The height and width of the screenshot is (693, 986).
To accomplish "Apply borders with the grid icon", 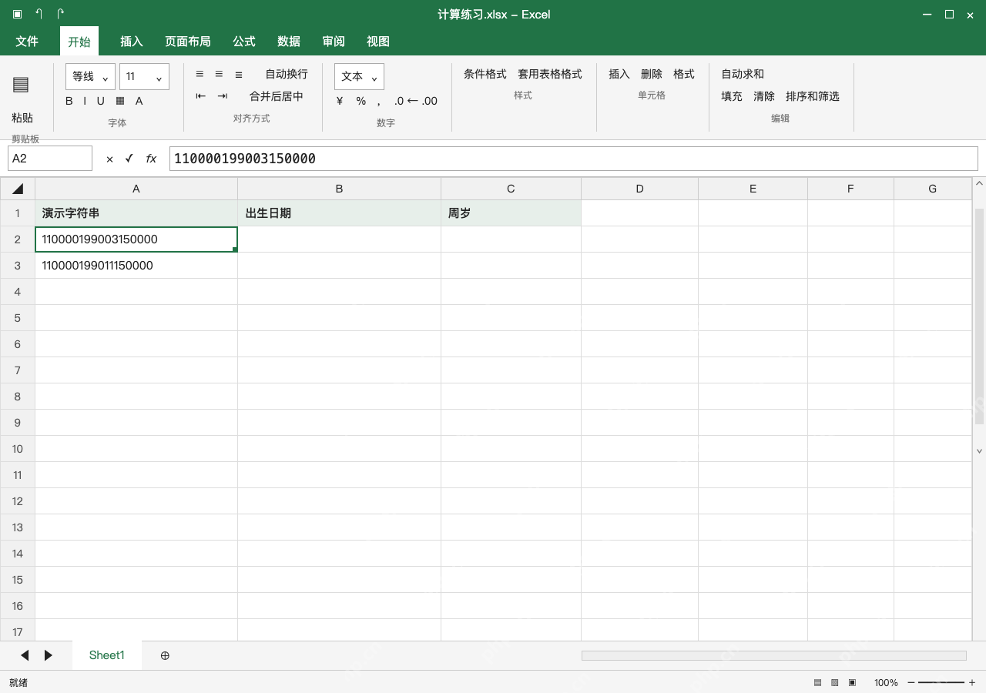I will click(x=120, y=101).
